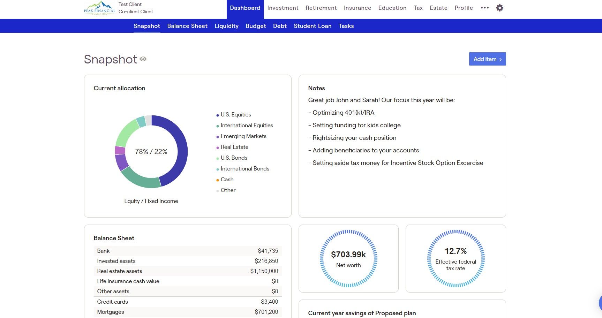
Task: Click the U.S. Bonds legend label
Action: (234, 158)
